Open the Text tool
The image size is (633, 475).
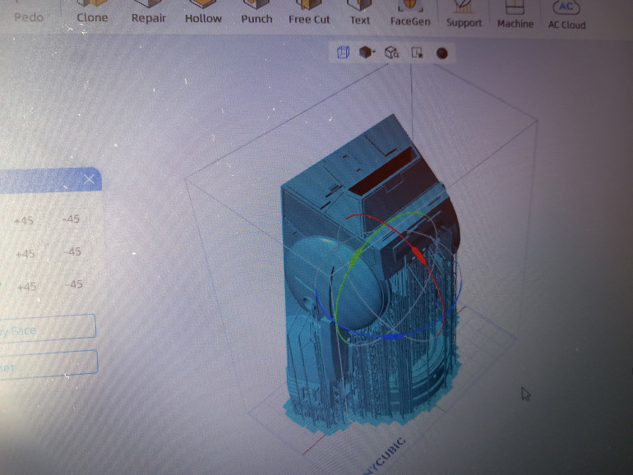point(359,14)
